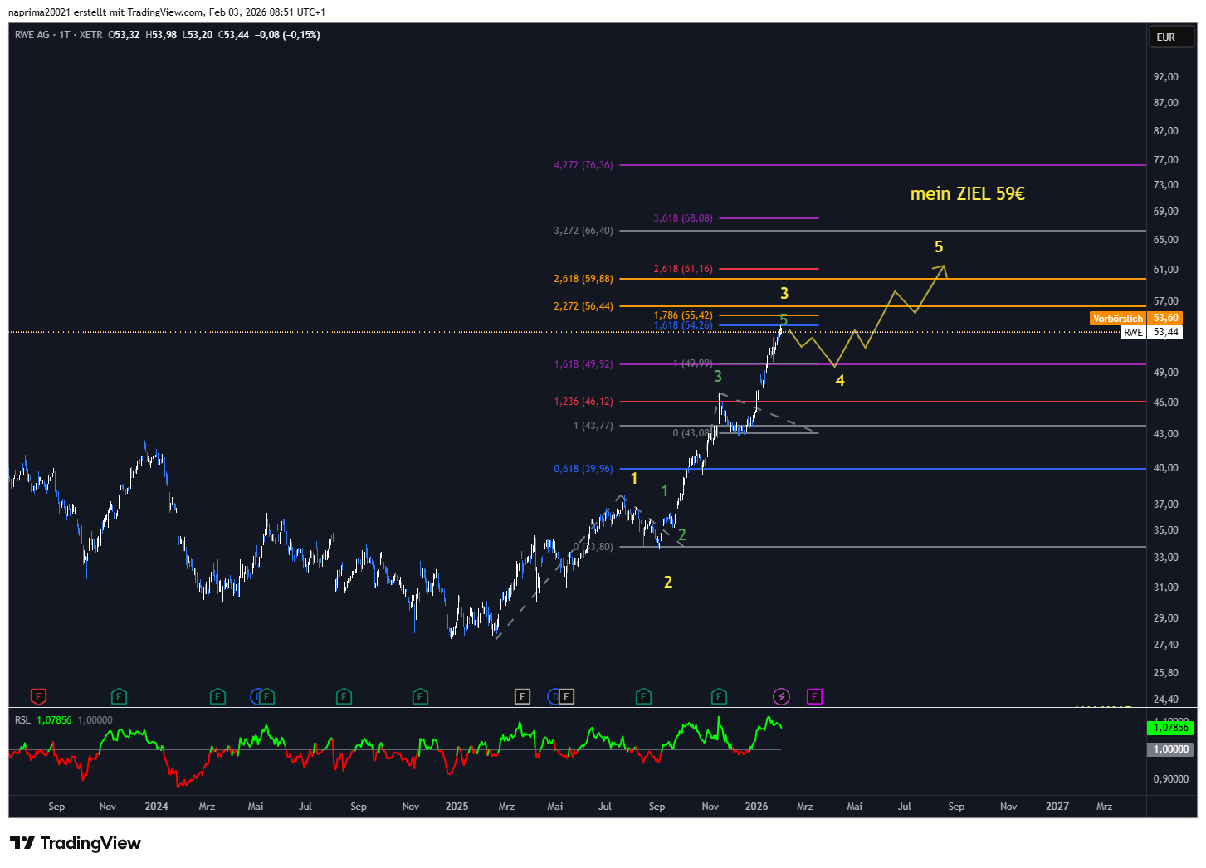The width and height of the screenshot is (1206, 868).
Task: Open the EUR currency selector
Action: click(1166, 37)
